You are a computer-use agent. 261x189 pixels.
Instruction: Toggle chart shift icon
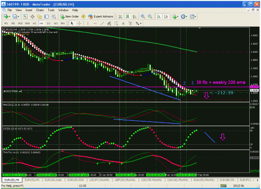pos(166,16)
